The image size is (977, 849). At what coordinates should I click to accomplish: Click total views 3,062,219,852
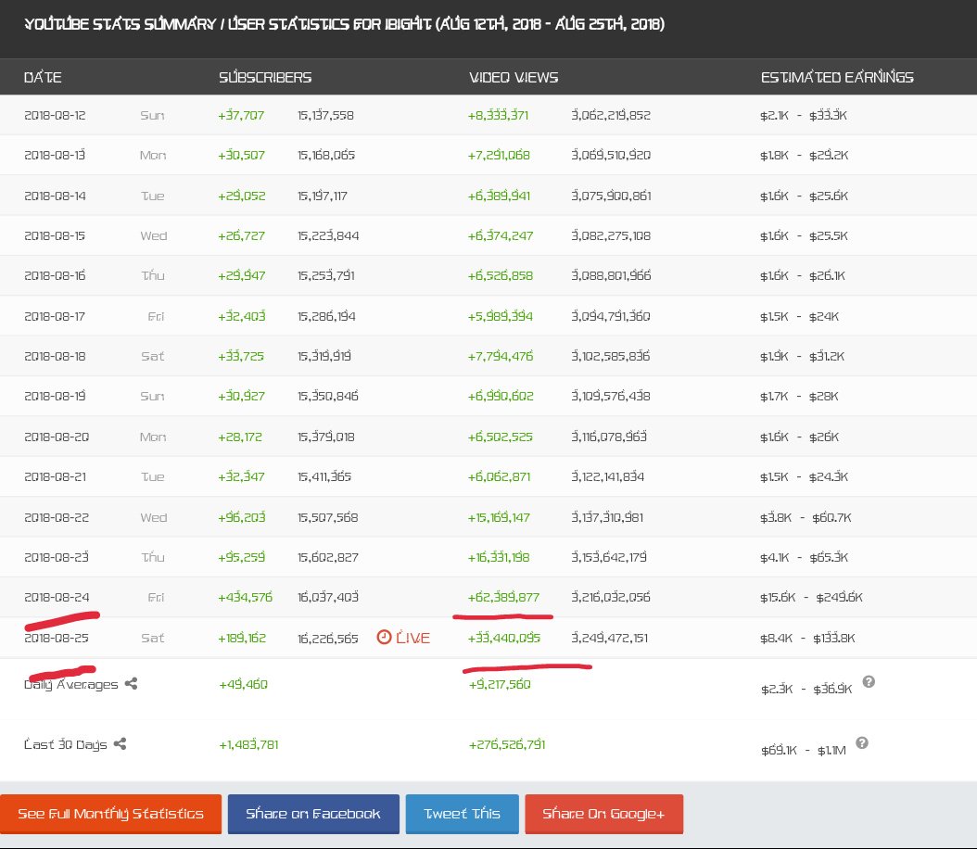611,115
